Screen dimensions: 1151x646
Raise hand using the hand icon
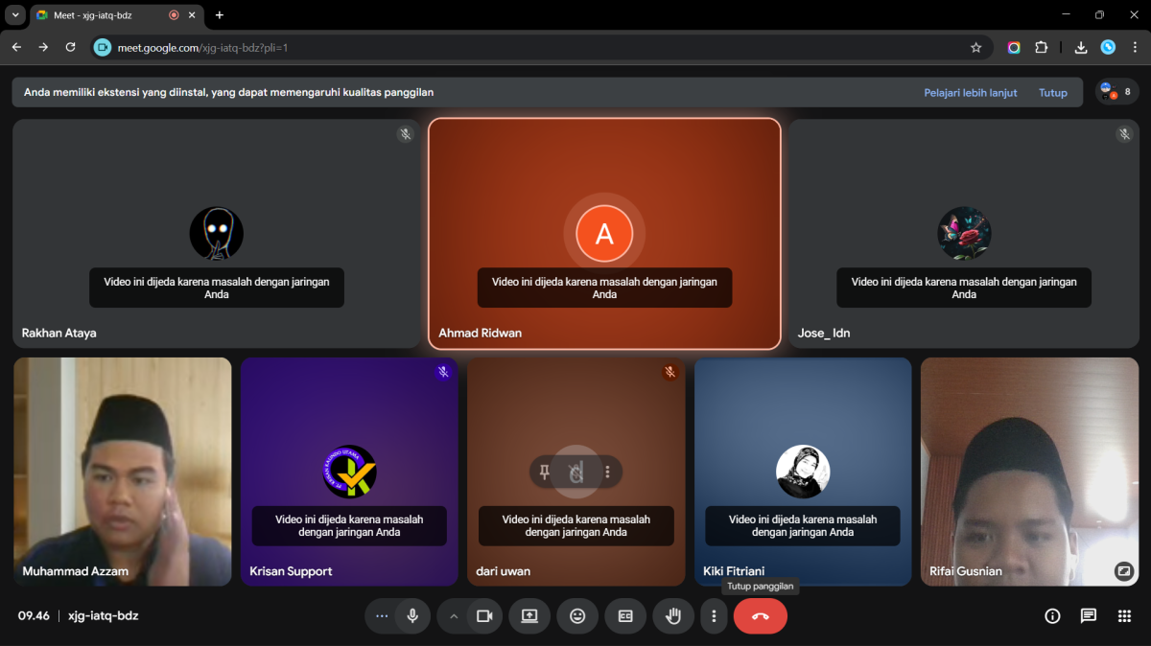673,616
